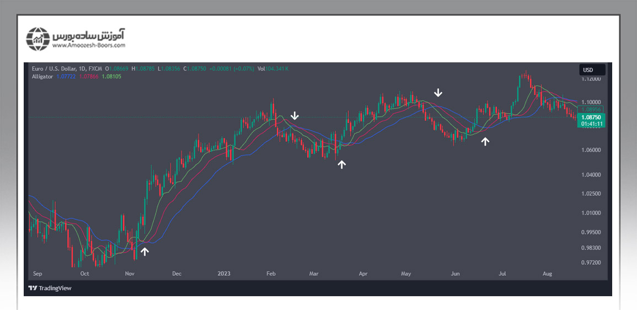Viewport: 637px width, 310px height.
Task: Click the Alligator indicator label
Action: (42, 77)
